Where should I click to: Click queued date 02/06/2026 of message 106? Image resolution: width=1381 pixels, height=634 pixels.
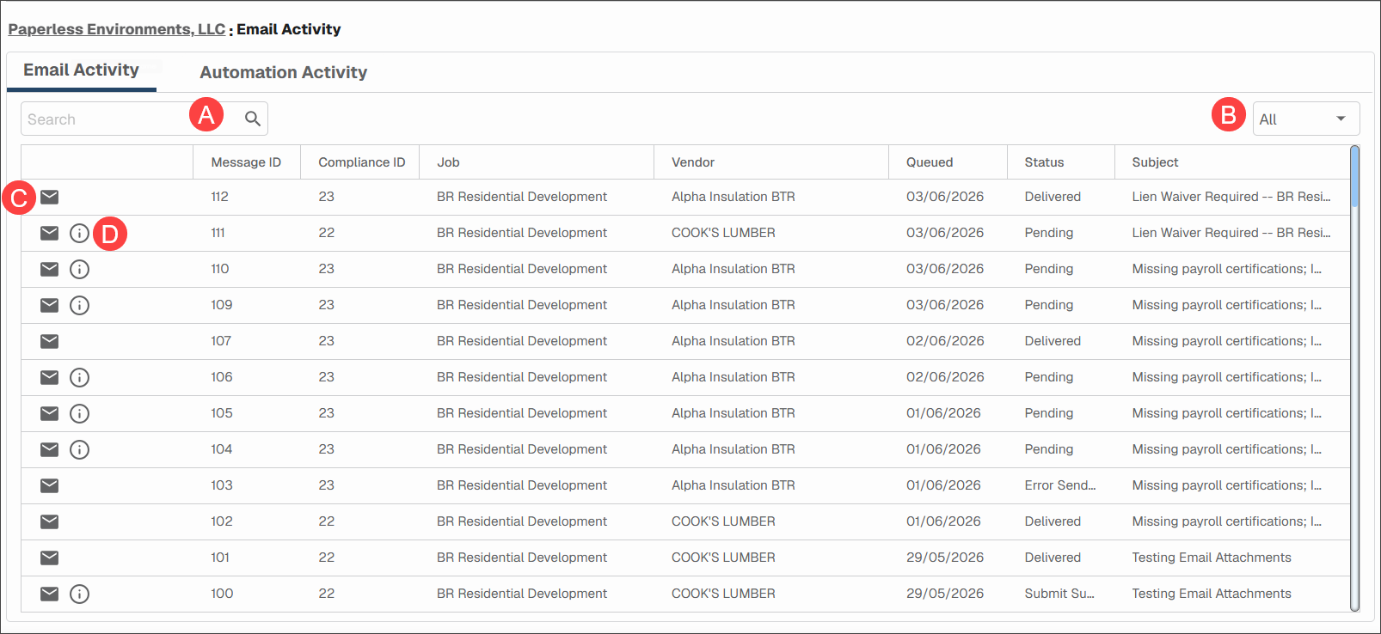[x=945, y=377]
